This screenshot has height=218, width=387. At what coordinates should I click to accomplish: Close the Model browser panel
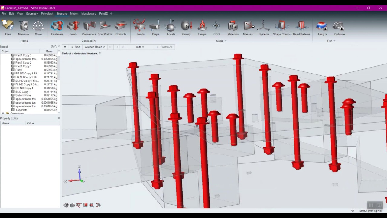(x=59, y=47)
